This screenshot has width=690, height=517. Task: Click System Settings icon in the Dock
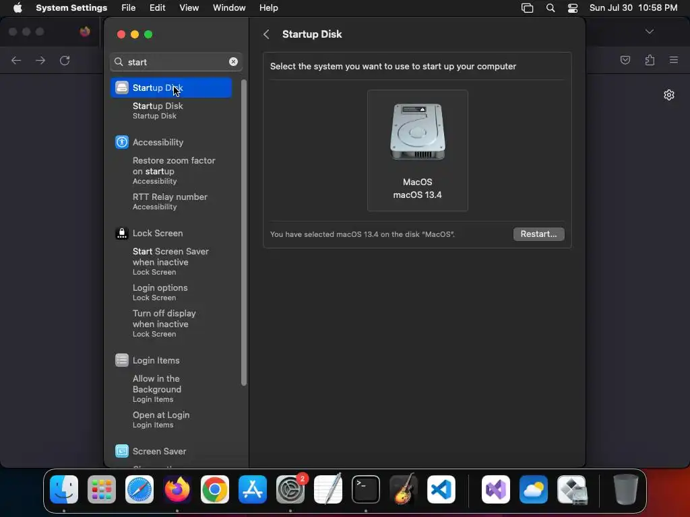pyautogui.click(x=290, y=489)
